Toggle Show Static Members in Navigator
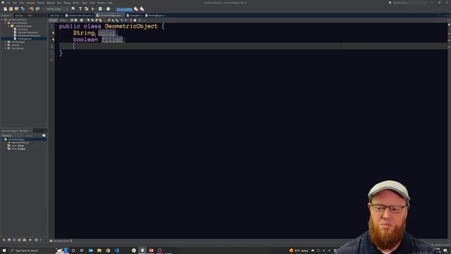Viewport: 451px width, 254px height. click(x=14, y=240)
